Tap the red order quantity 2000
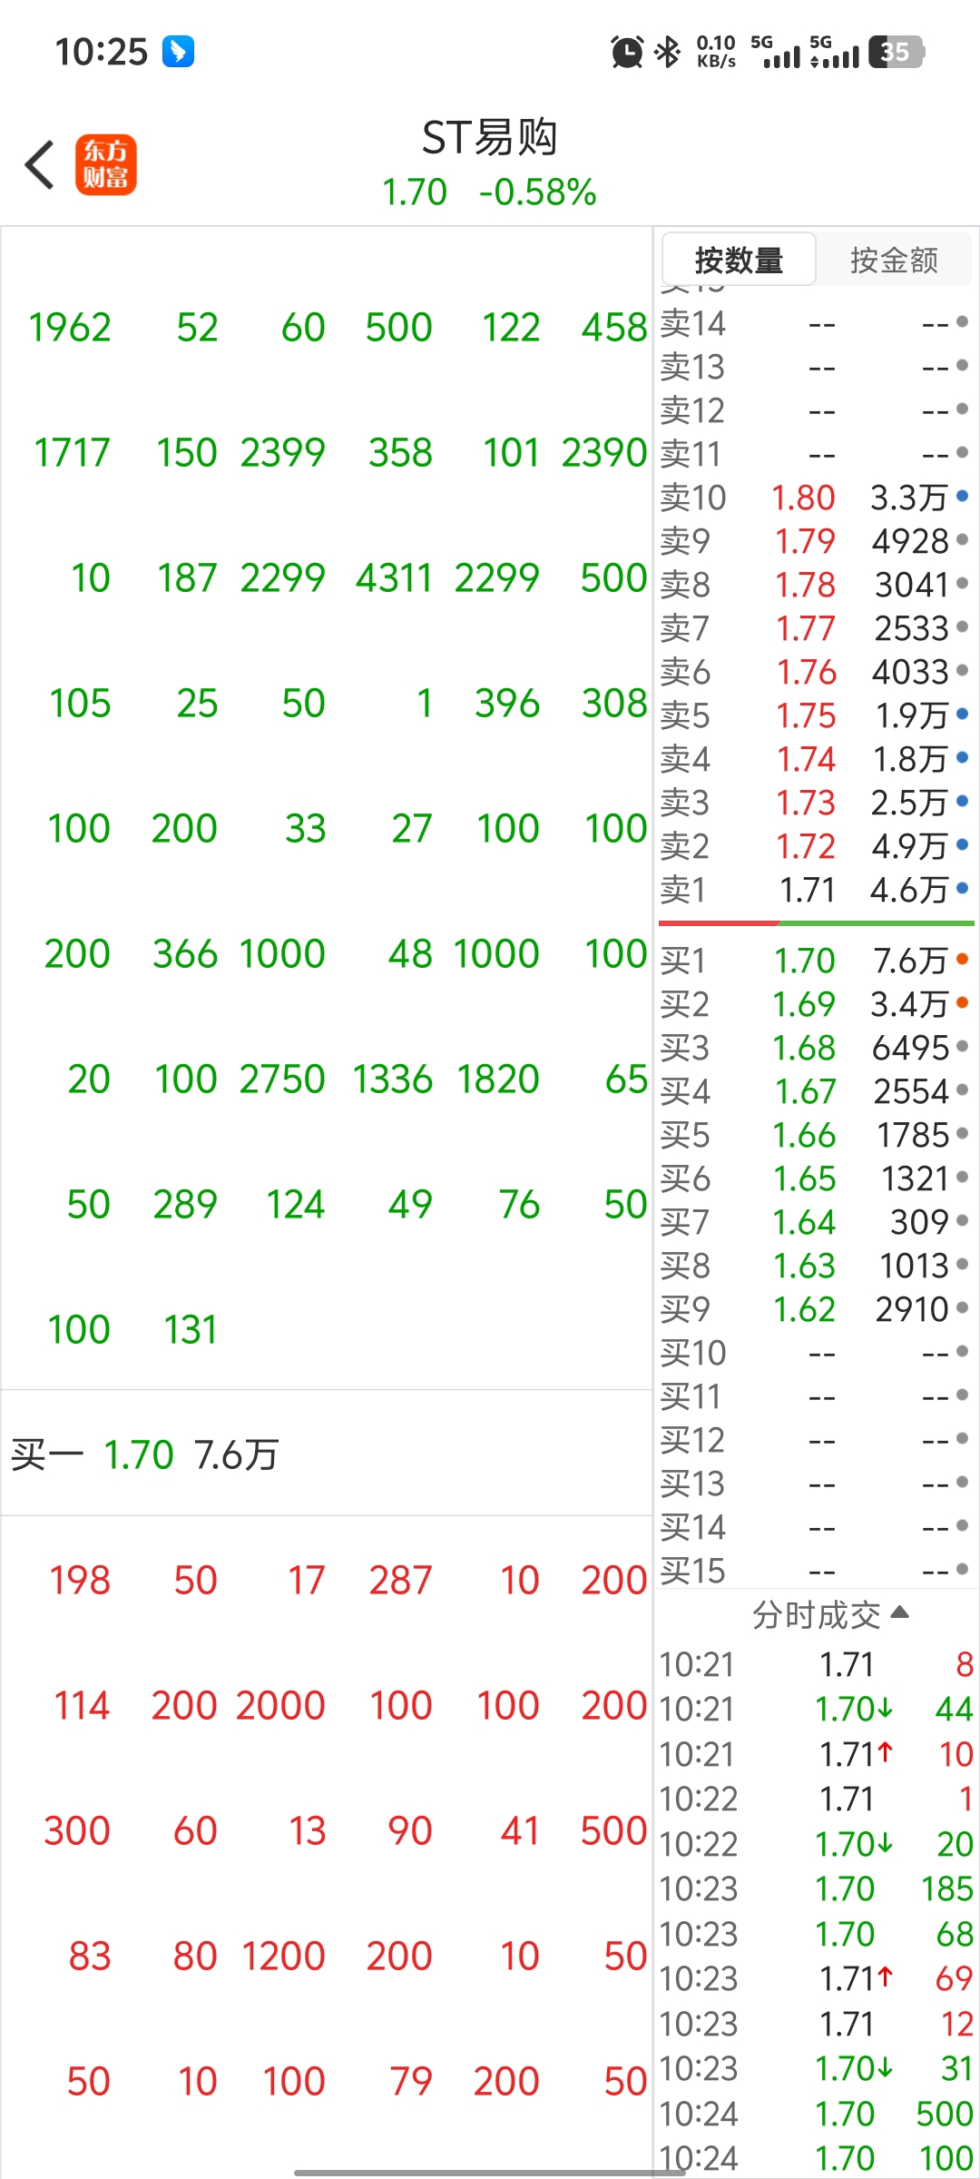The image size is (980, 2179). point(281,1706)
